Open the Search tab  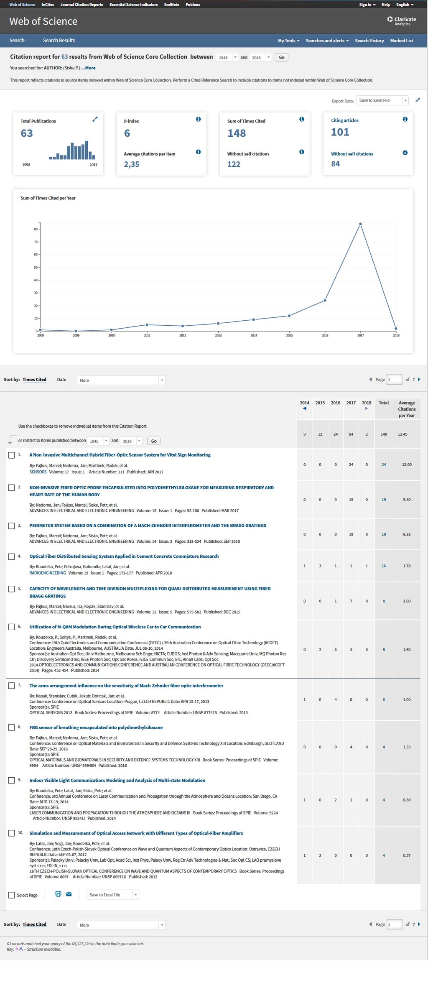[17, 41]
